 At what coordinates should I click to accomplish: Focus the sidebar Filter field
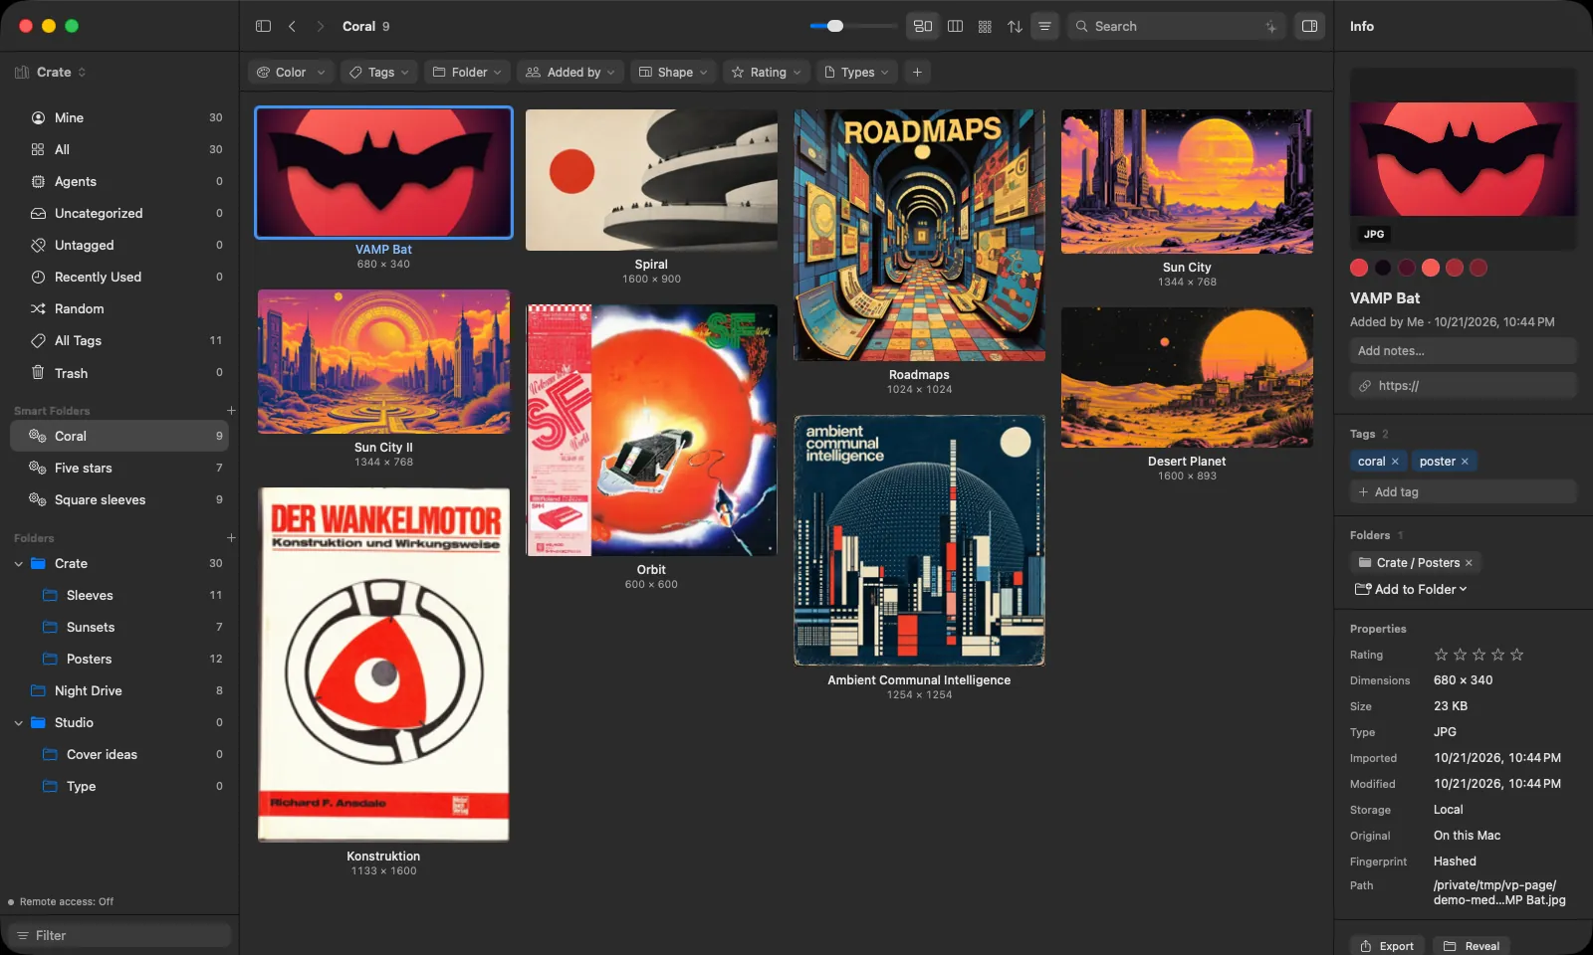click(119, 935)
